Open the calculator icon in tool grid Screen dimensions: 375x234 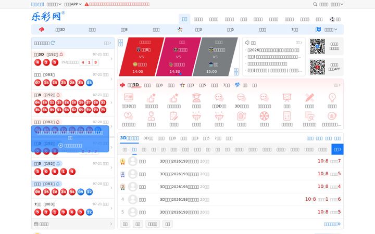pyautogui.click(x=287, y=116)
